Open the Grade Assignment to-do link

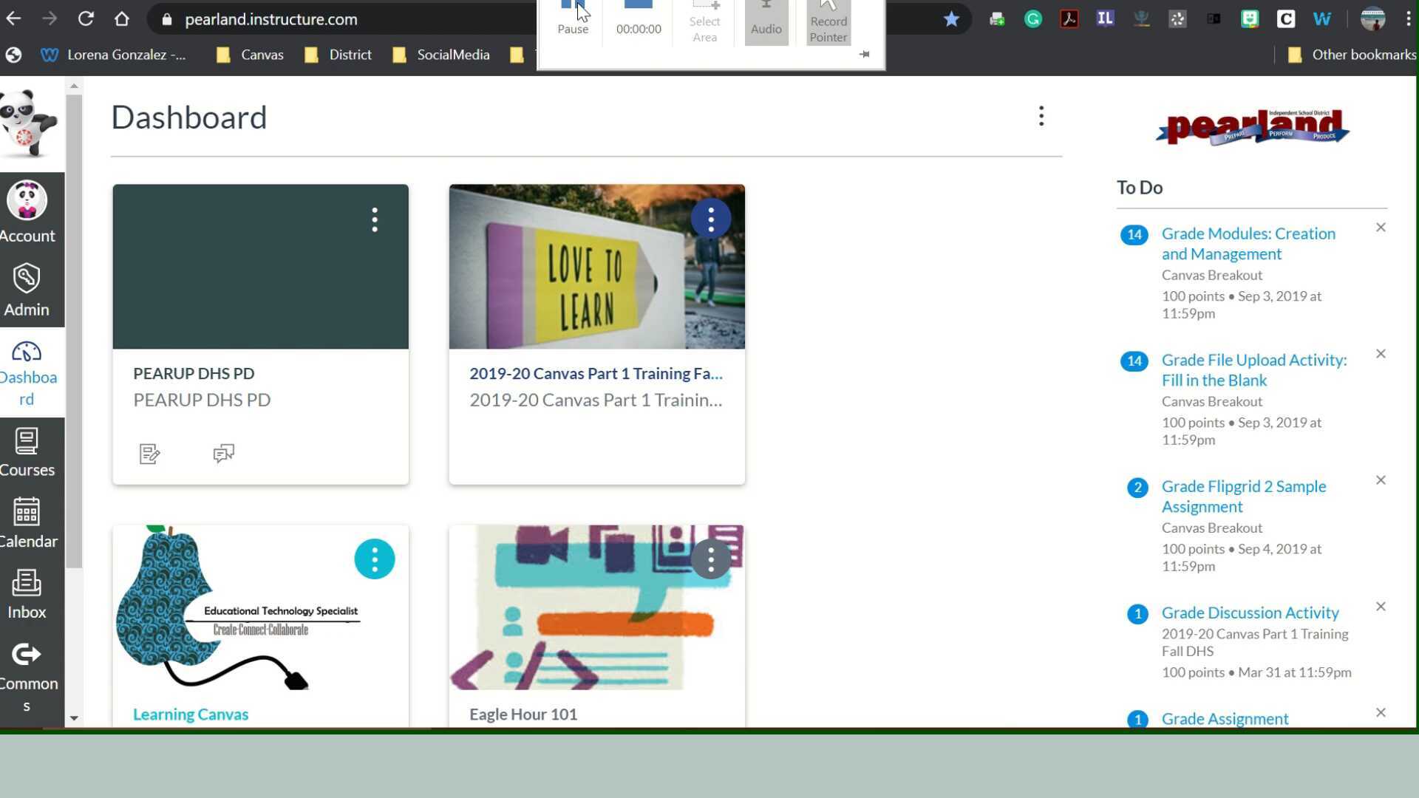pos(1225,718)
